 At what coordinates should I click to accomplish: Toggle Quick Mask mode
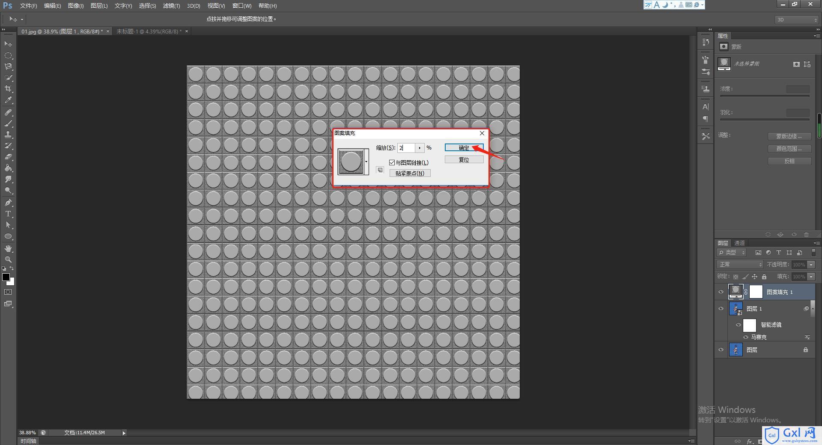[8, 292]
